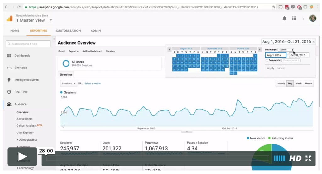Click Select a metric link

pos(92,84)
